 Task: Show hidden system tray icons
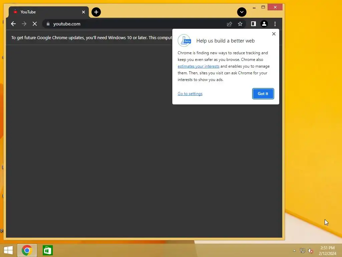coord(295,251)
